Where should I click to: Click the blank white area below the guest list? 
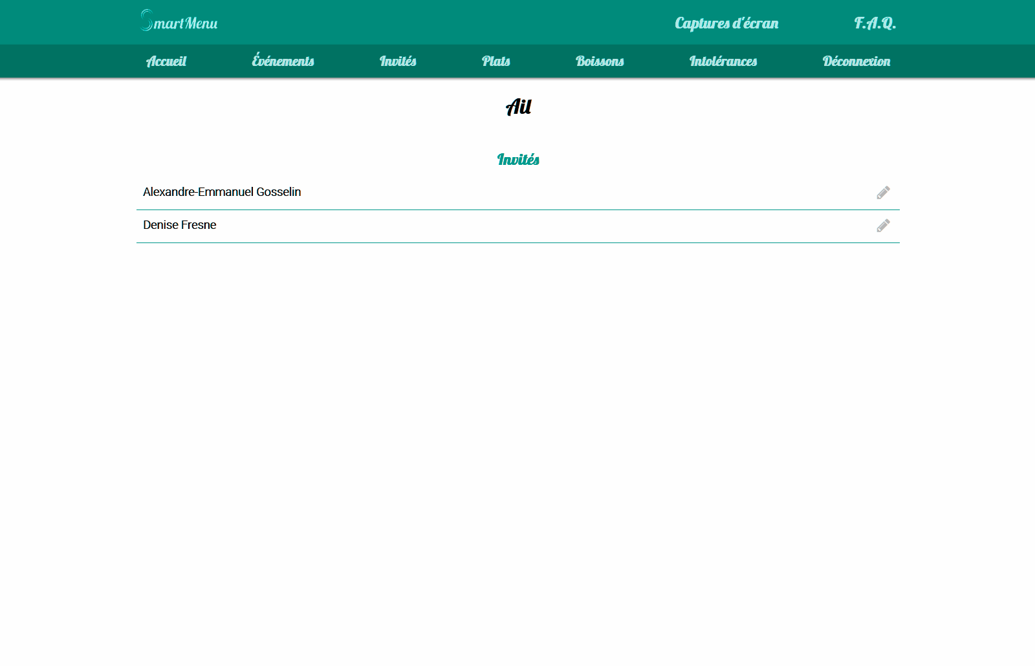(517, 420)
